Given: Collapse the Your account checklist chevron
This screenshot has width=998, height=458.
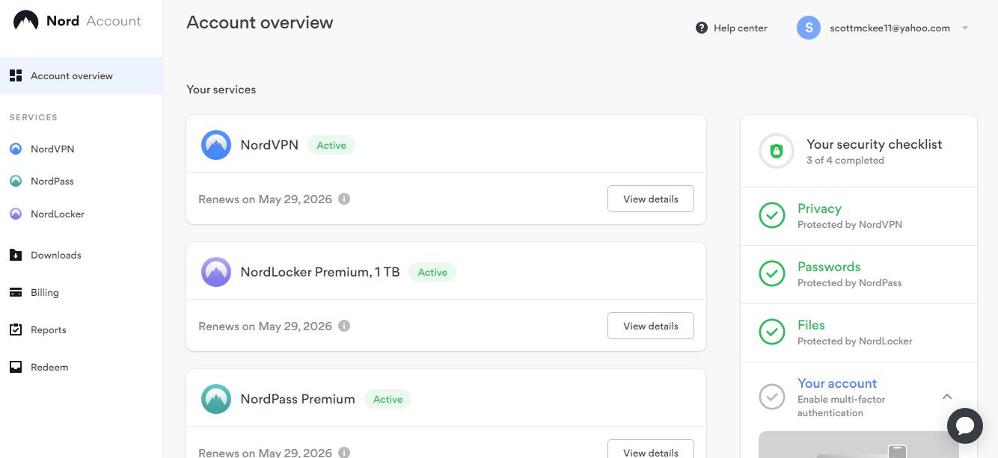Looking at the screenshot, I should point(947,397).
